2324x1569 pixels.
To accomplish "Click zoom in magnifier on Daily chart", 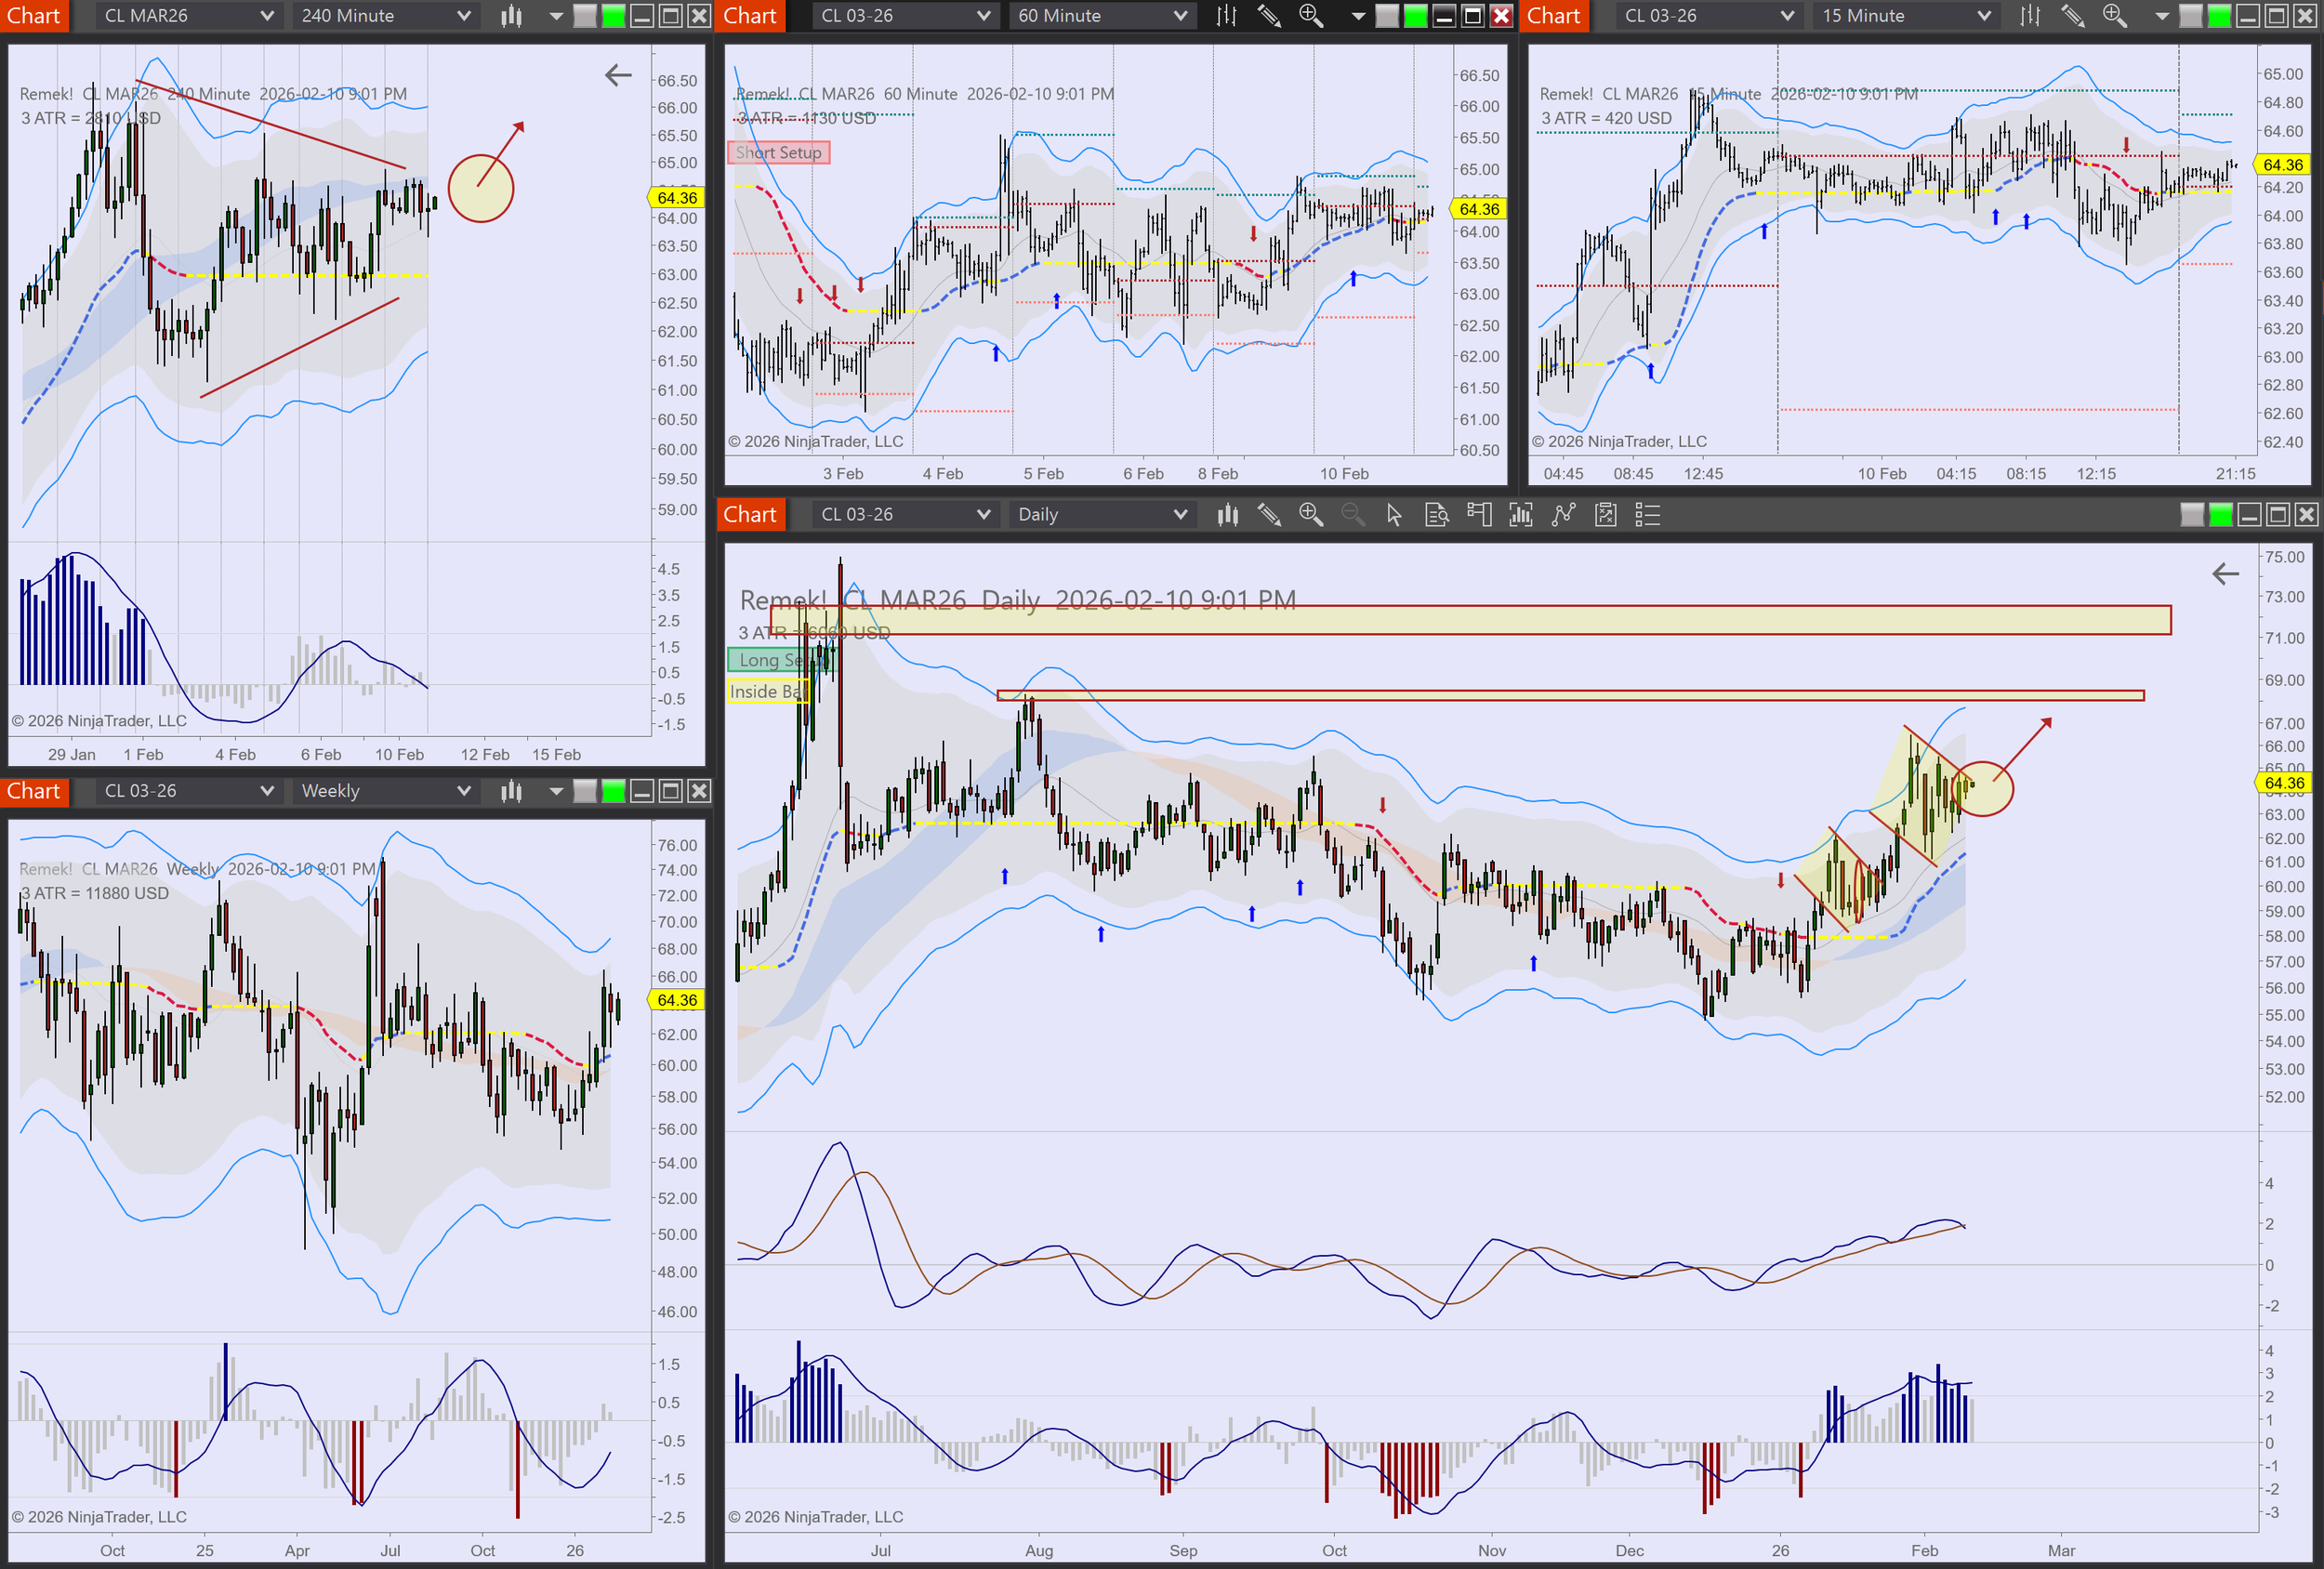I will coord(1310,515).
